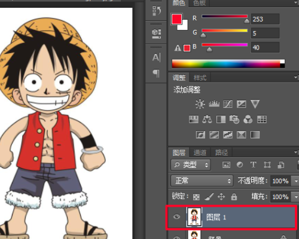Add an Exposure adjustment
The height and width of the screenshot is (239, 299).
tap(241, 104)
